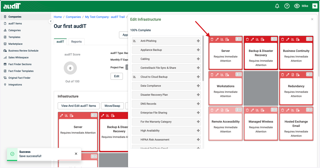This screenshot has height=168, width=320.
Task: Open help question mark icon
Action: (x=287, y=6)
